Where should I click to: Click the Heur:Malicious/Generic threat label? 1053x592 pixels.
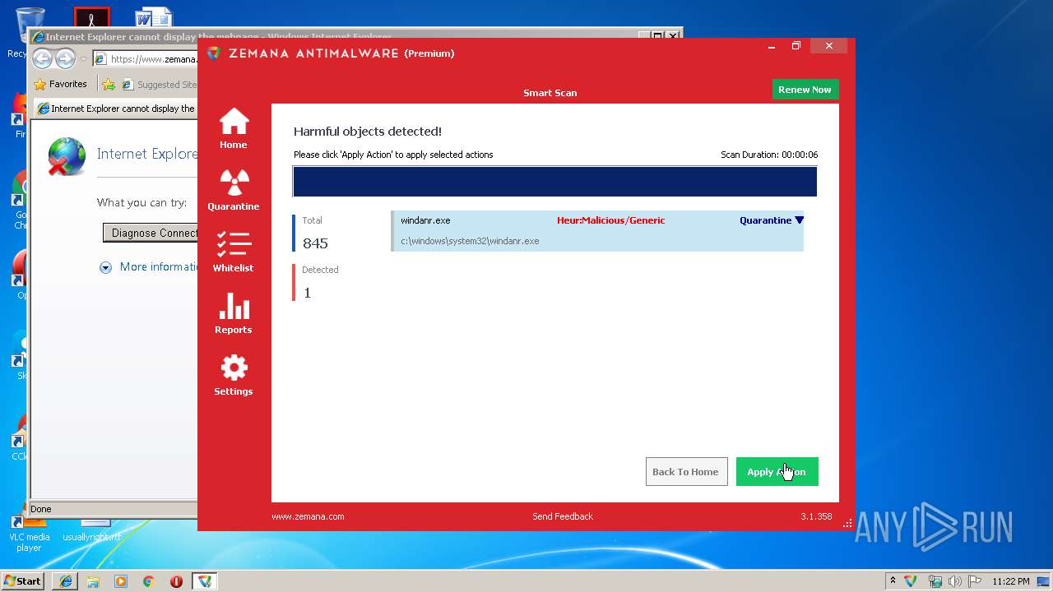[x=610, y=220]
